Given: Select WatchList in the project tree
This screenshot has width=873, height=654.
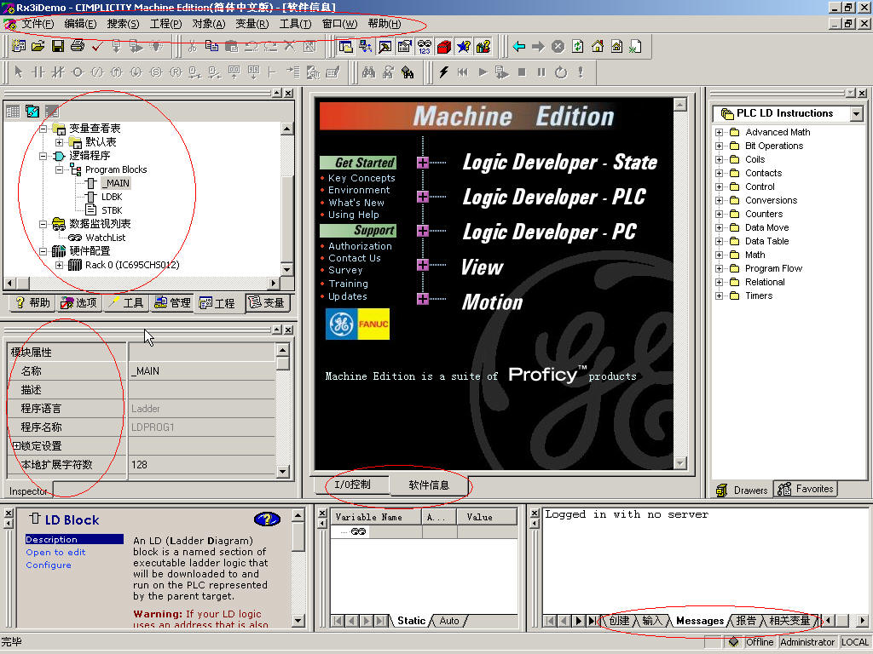Looking at the screenshot, I should (105, 238).
